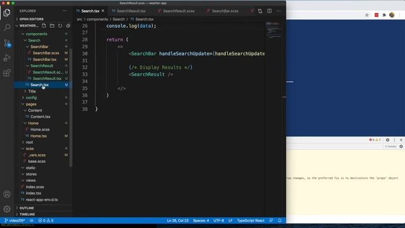Close the browser DevTools panel
The image size is (405, 228).
tap(401, 140)
